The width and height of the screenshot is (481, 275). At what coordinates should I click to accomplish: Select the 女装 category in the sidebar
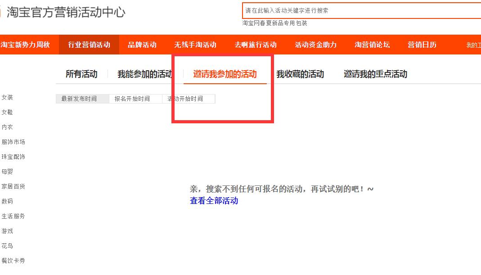(x=7, y=97)
